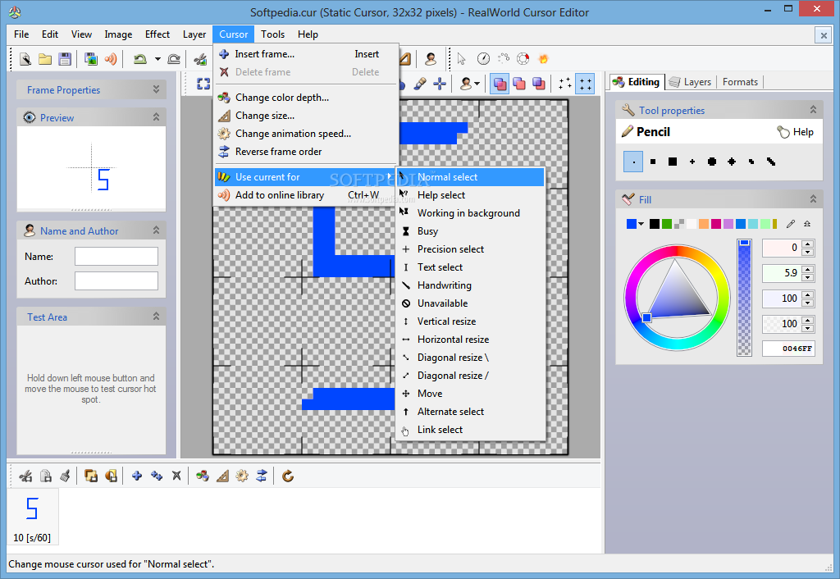Viewport: 840px width, 579px height.
Task: Open the fill color dropdown arrow
Action: point(641,224)
